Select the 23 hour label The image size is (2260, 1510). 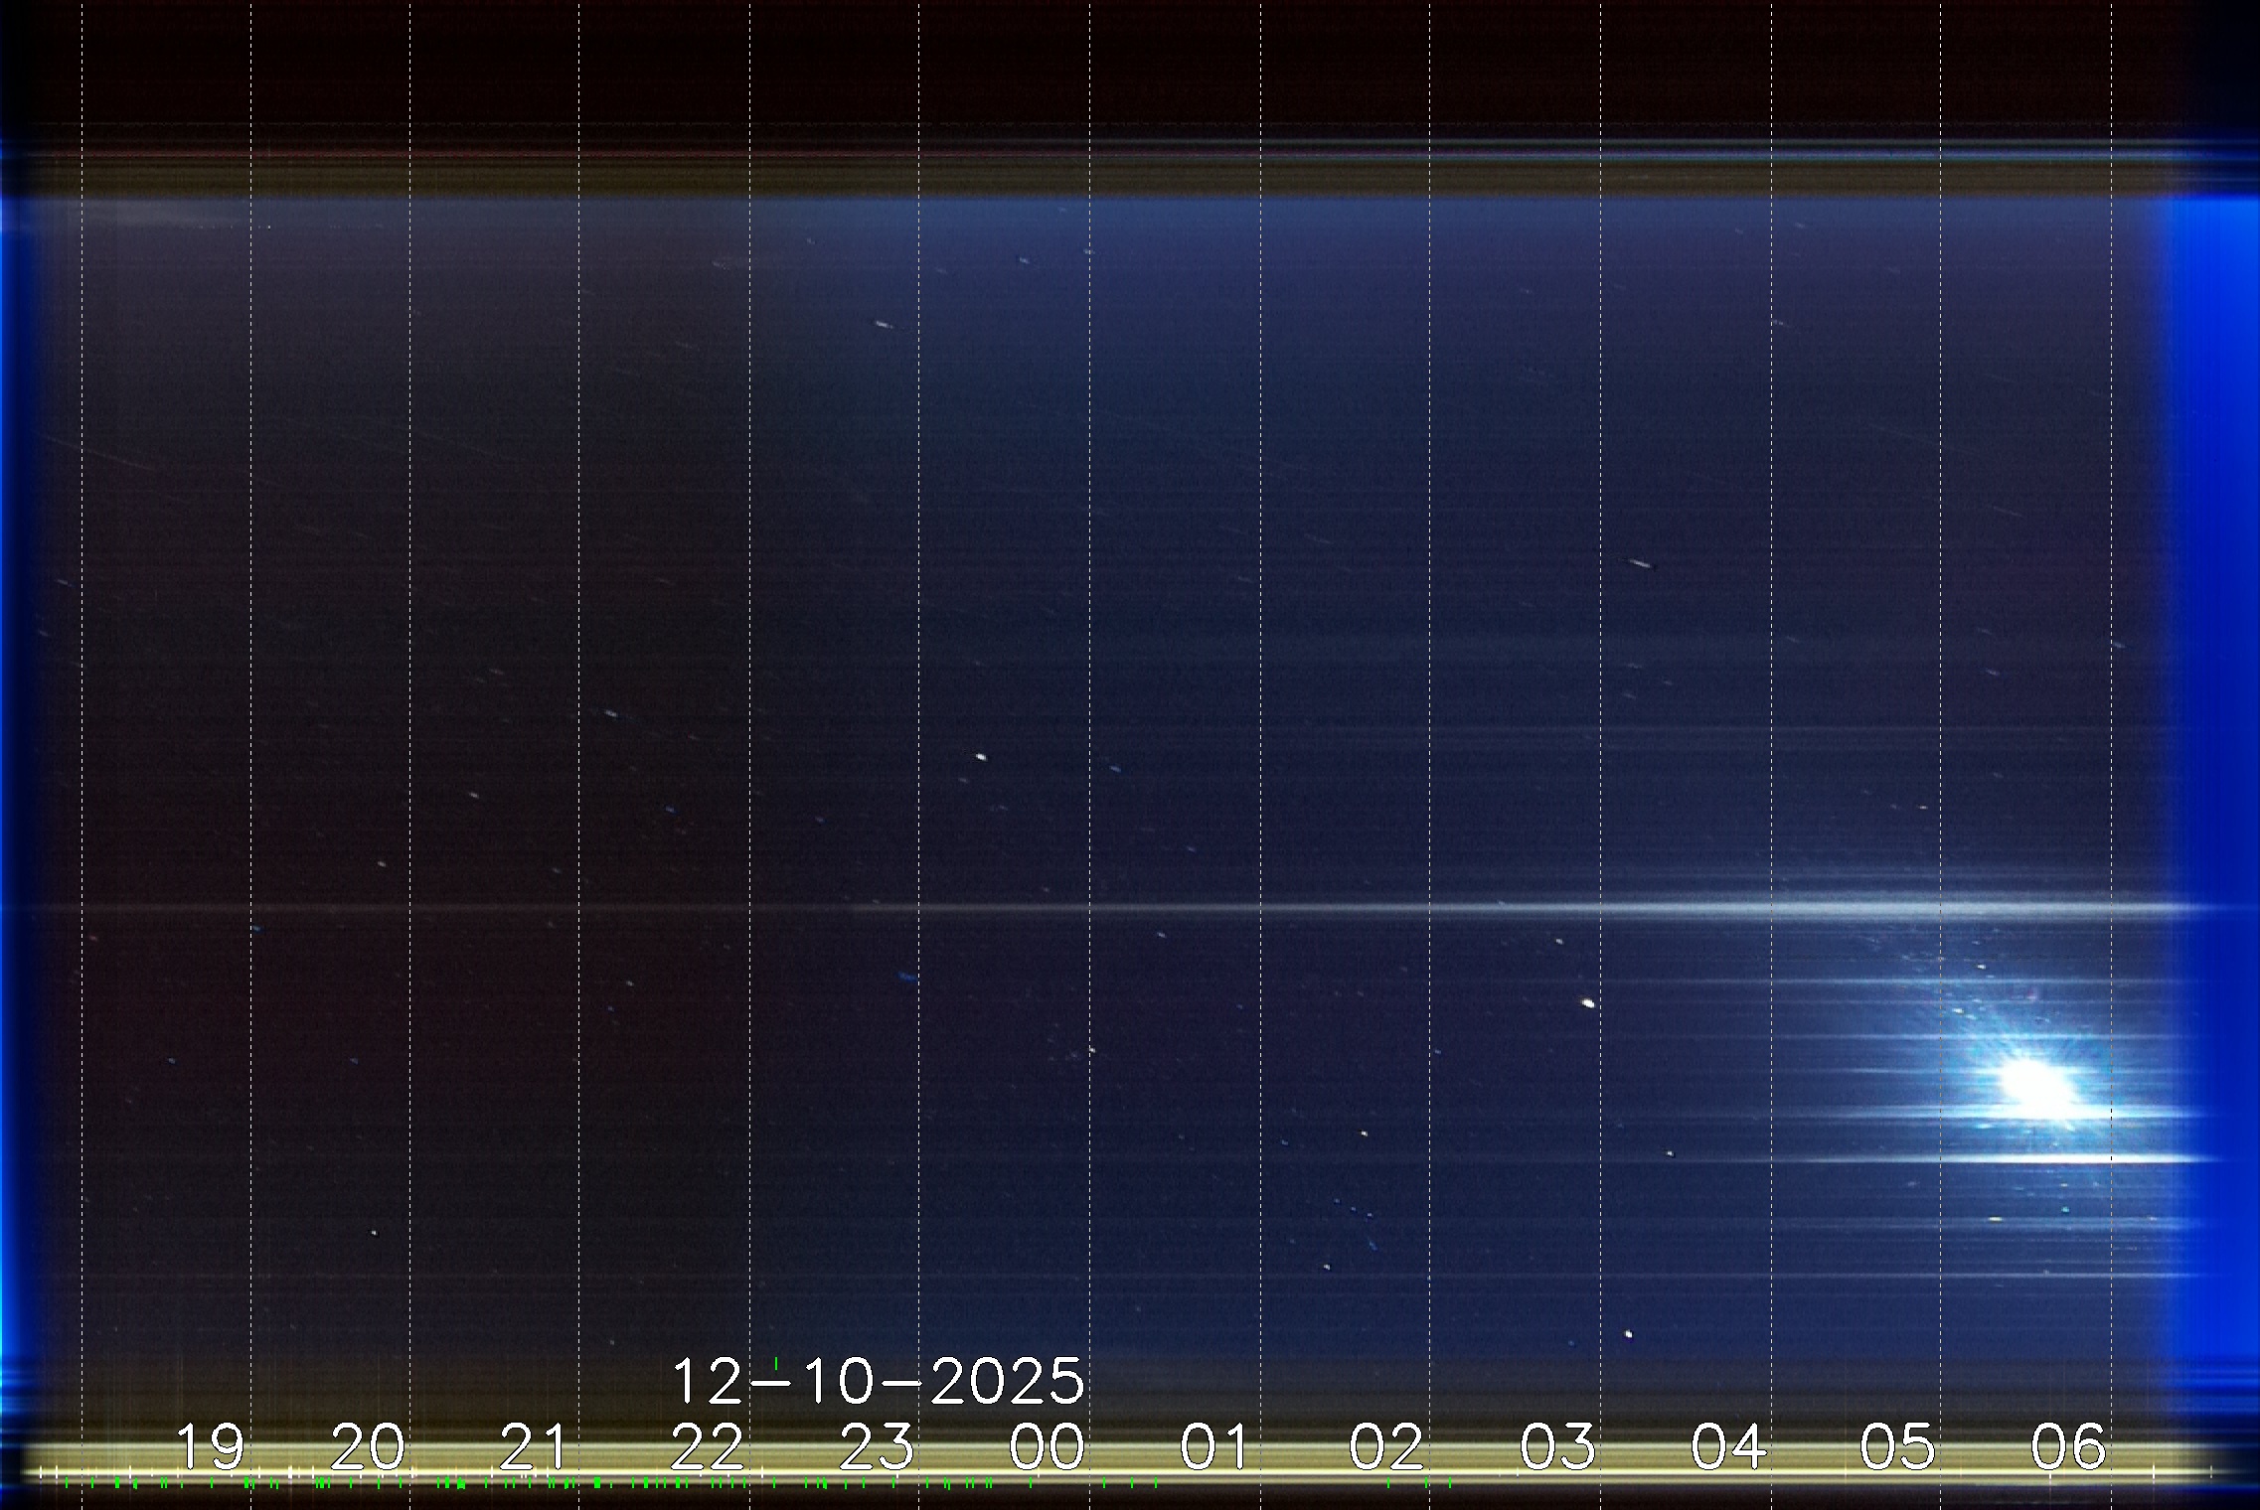click(876, 1446)
